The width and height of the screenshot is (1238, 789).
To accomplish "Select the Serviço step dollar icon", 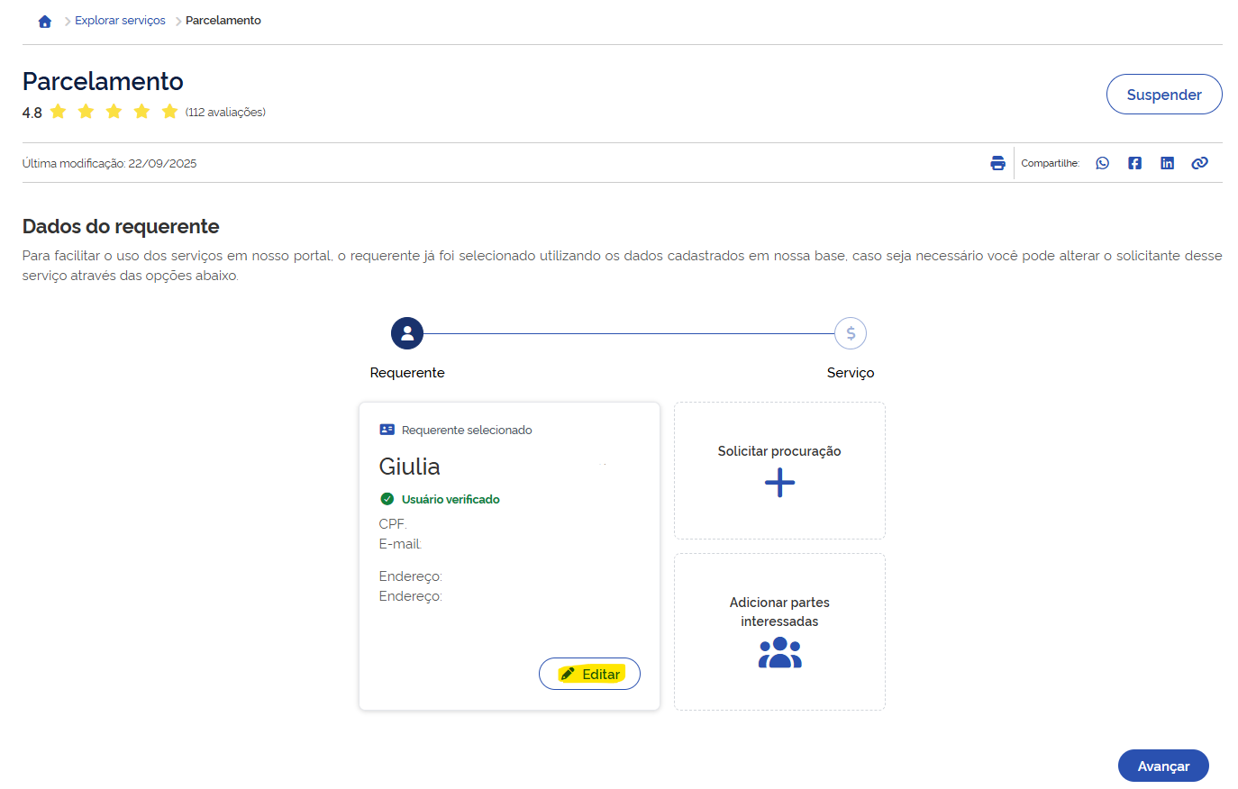I will (851, 333).
